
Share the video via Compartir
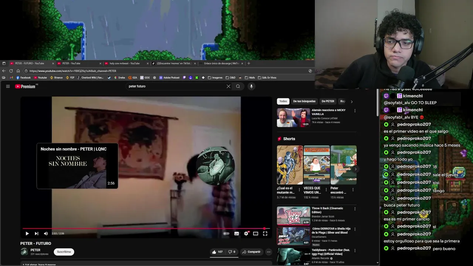(x=251, y=252)
